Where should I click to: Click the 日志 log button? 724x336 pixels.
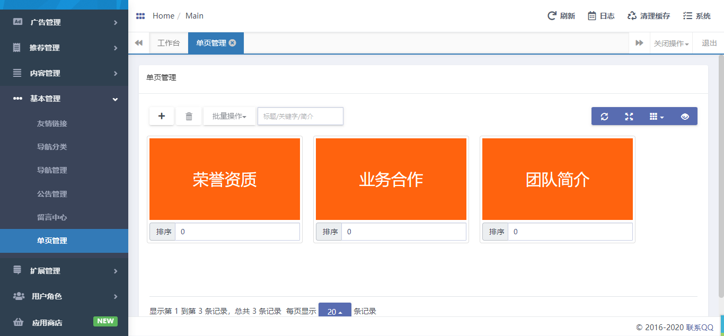tap(601, 16)
